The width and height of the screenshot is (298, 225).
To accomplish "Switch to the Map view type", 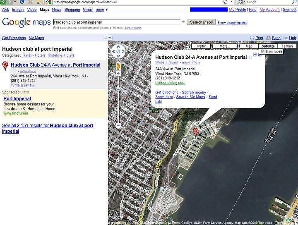I will tap(249, 46).
